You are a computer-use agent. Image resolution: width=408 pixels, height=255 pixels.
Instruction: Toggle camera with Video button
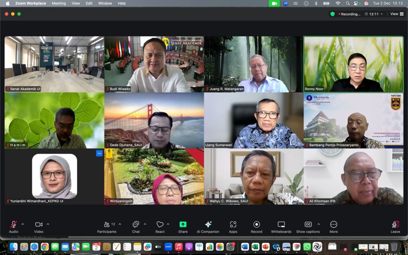(x=39, y=225)
